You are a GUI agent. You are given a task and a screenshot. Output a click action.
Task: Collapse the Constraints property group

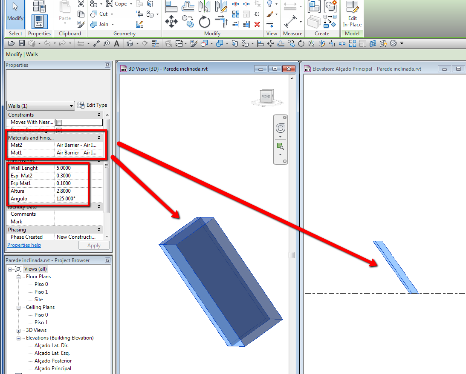point(99,115)
